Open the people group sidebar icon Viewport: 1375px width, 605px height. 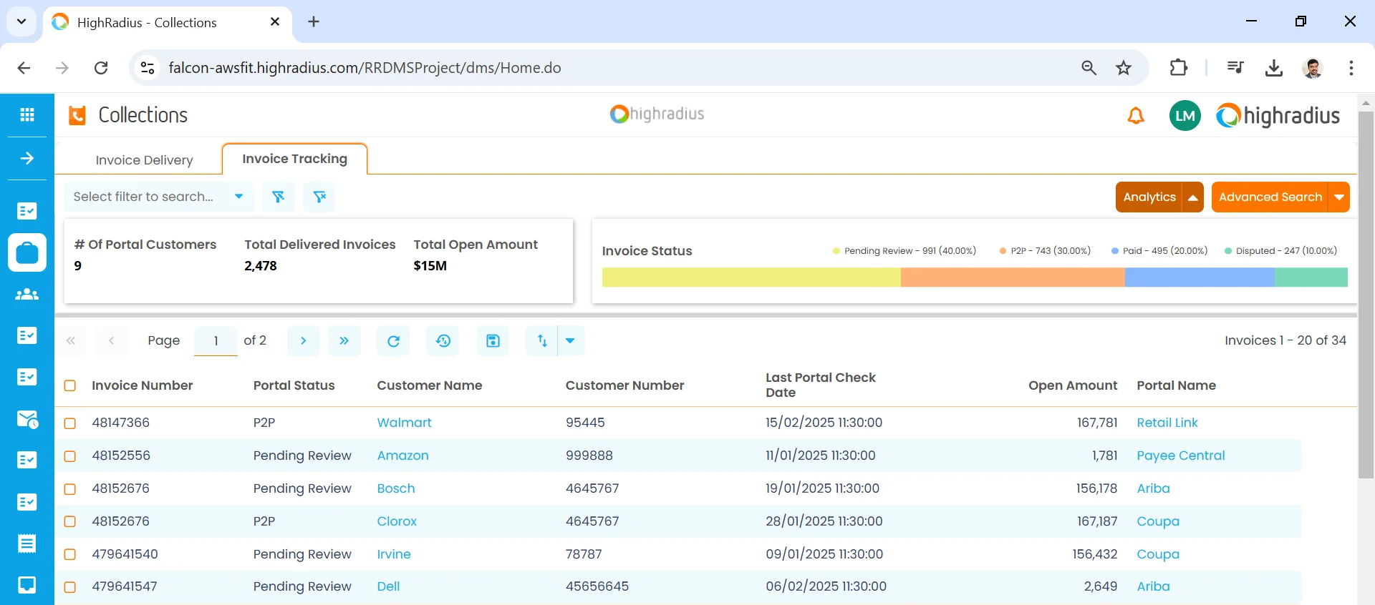pos(27,294)
